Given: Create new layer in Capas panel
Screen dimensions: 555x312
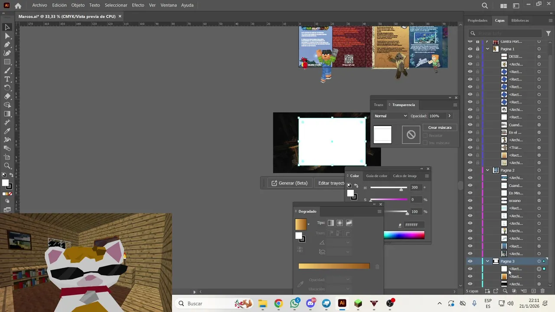Looking at the screenshot, I should (x=534, y=291).
